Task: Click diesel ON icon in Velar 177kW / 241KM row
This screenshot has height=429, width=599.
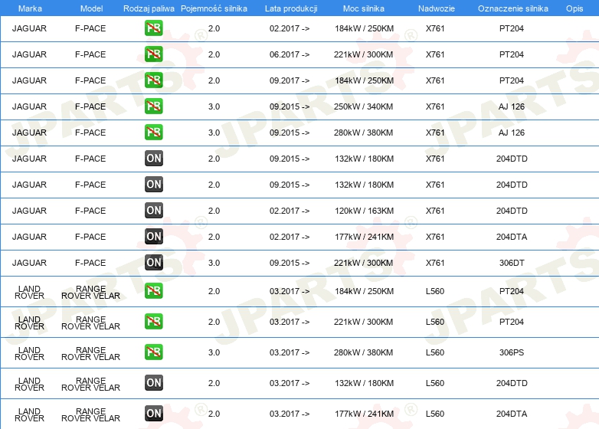Action: (154, 414)
